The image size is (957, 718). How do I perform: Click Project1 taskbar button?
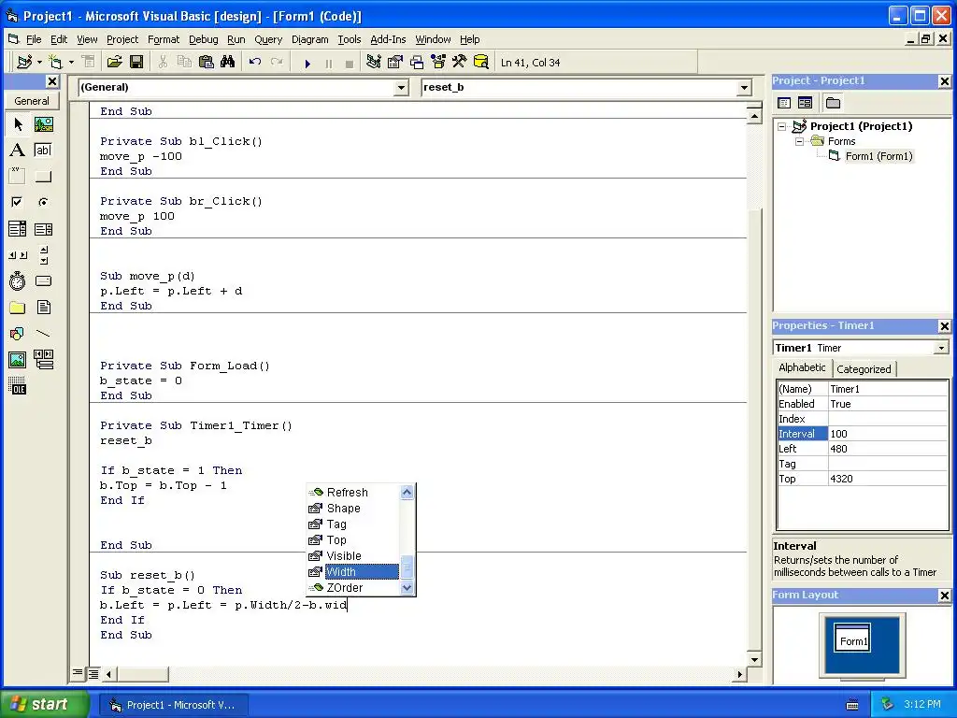(174, 705)
